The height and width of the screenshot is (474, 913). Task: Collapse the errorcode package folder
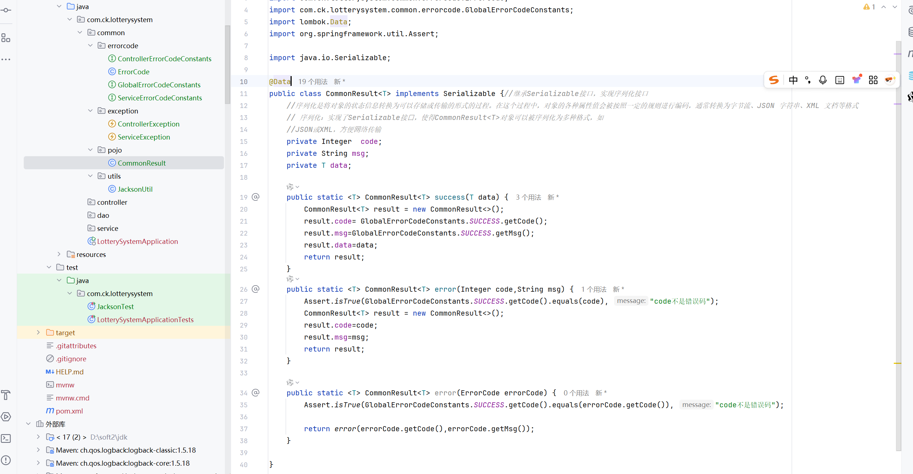[x=90, y=46]
